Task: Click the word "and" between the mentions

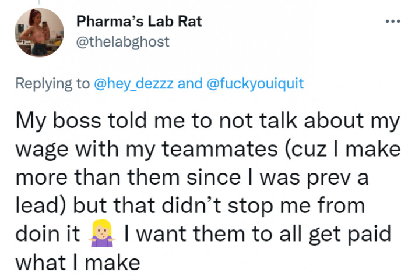Action: click(x=189, y=83)
